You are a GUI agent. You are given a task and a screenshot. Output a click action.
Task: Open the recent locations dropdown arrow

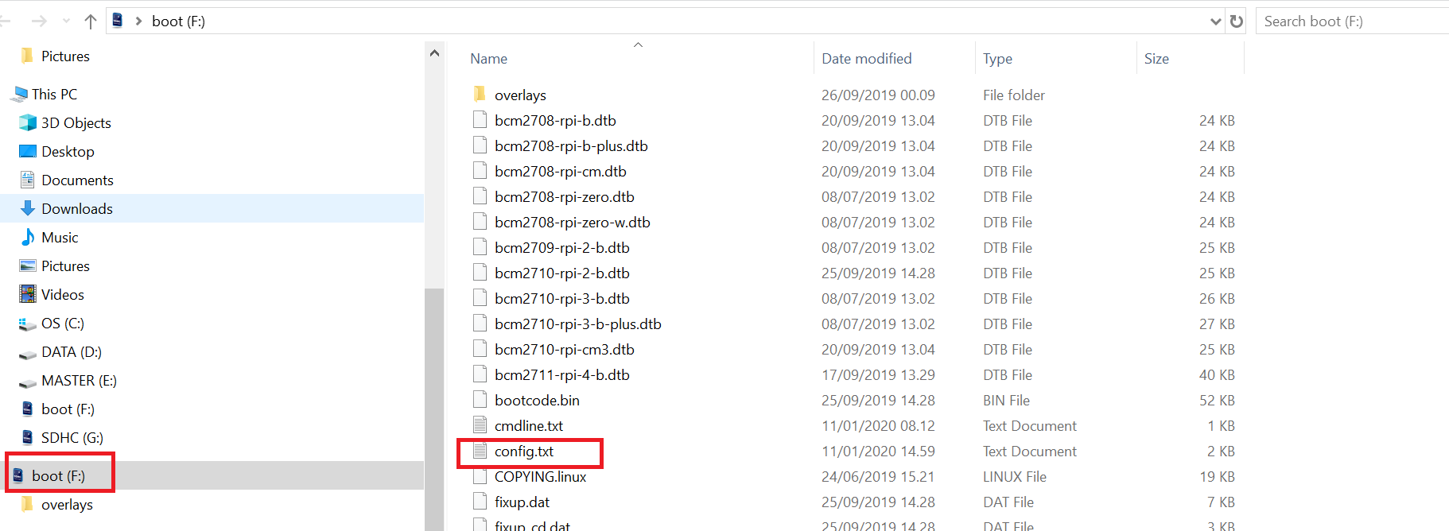point(66,21)
